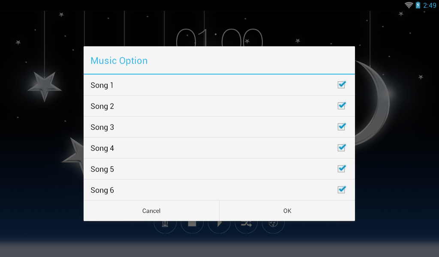The height and width of the screenshot is (257, 439).
Task: Confirm music selection with OK
Action: coord(287,211)
